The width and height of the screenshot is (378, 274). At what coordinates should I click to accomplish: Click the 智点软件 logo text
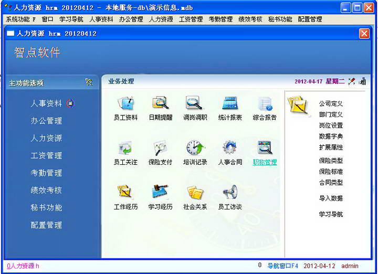[37, 52]
